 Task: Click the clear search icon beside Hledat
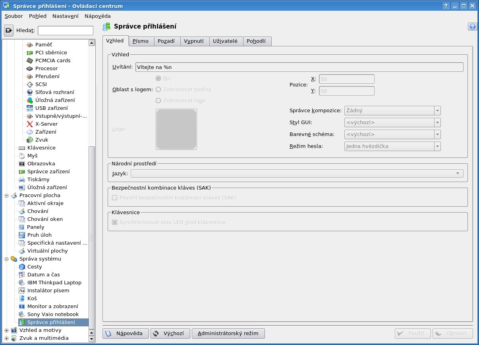point(9,31)
